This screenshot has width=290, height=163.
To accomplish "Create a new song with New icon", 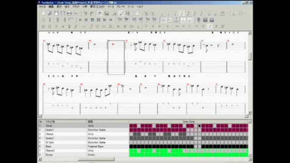I will [43, 13].
